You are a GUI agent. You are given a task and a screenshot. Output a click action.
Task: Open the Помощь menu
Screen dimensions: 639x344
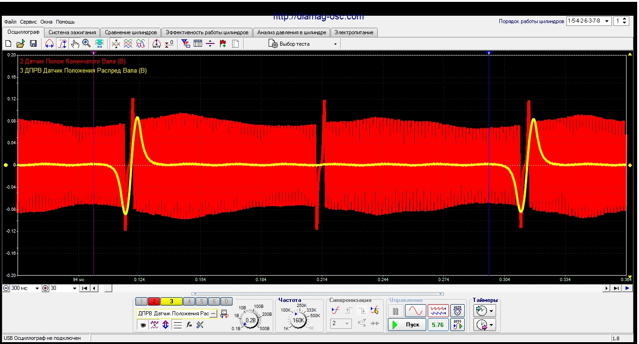point(65,22)
